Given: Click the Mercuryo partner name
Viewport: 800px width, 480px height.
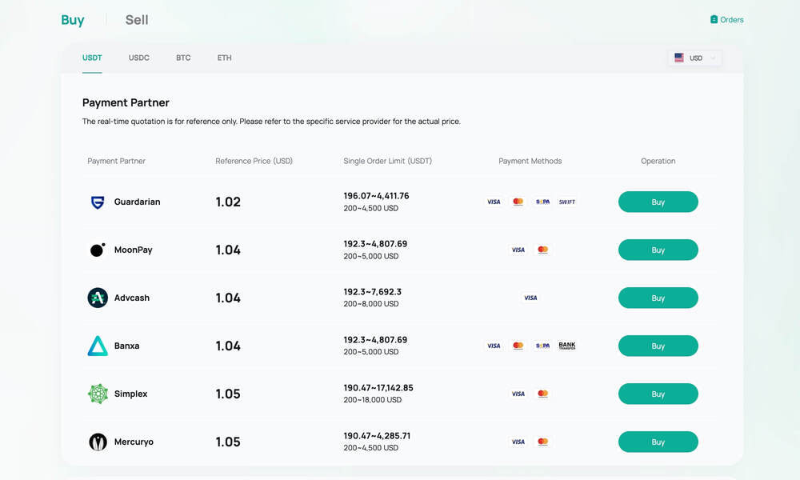Looking at the screenshot, I should [134, 442].
